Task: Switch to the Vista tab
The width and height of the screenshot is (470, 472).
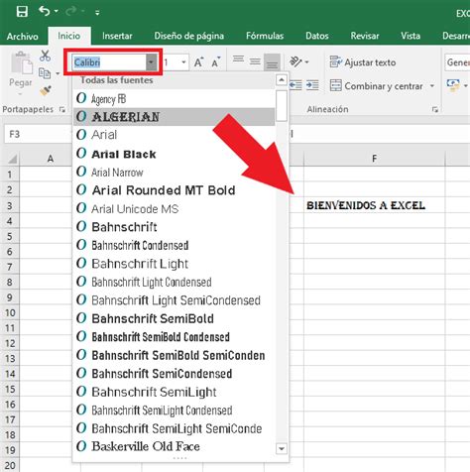Action: (x=411, y=36)
